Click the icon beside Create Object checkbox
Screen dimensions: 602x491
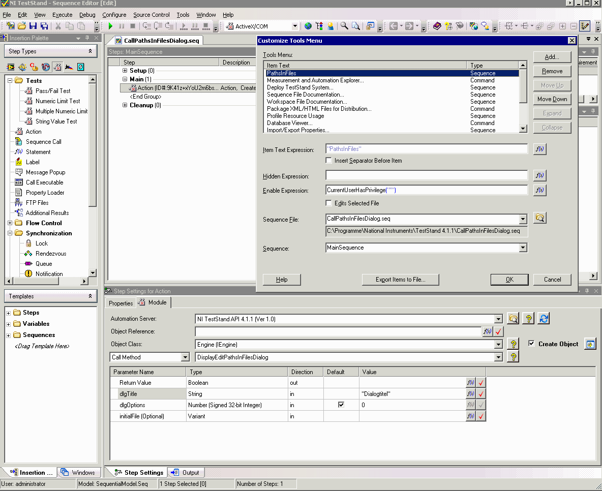590,344
